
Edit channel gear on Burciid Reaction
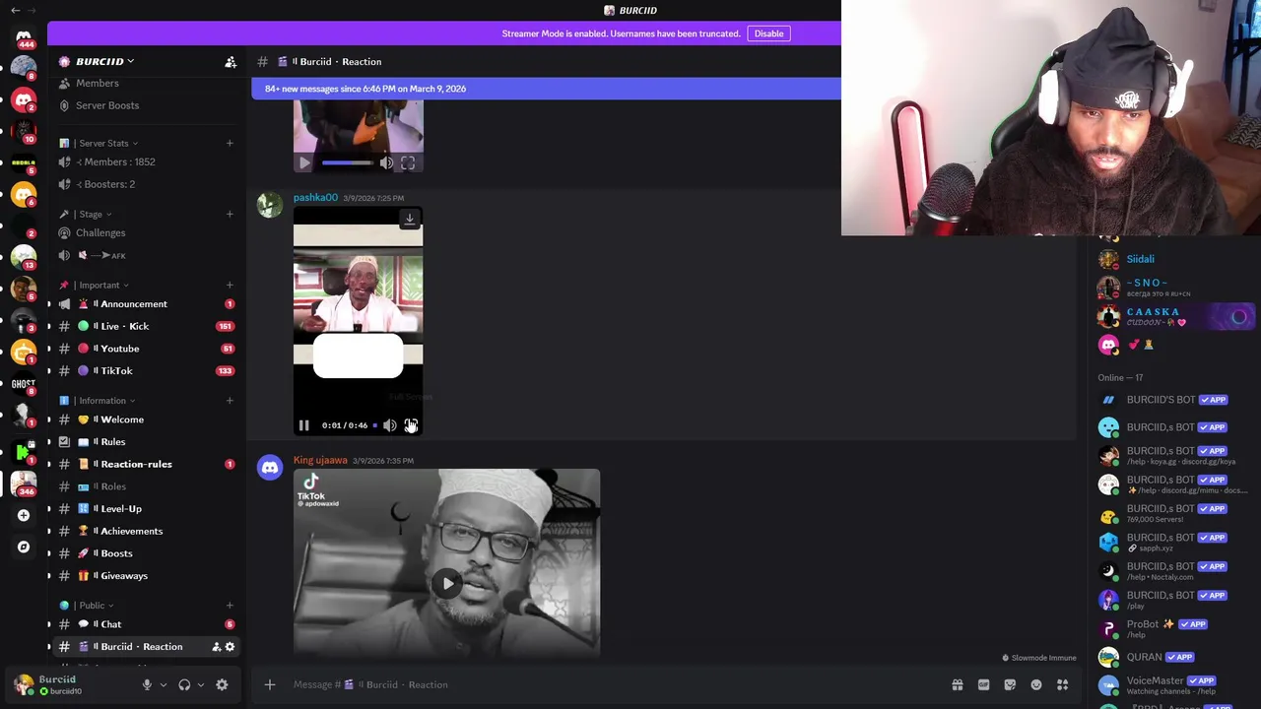point(230,647)
